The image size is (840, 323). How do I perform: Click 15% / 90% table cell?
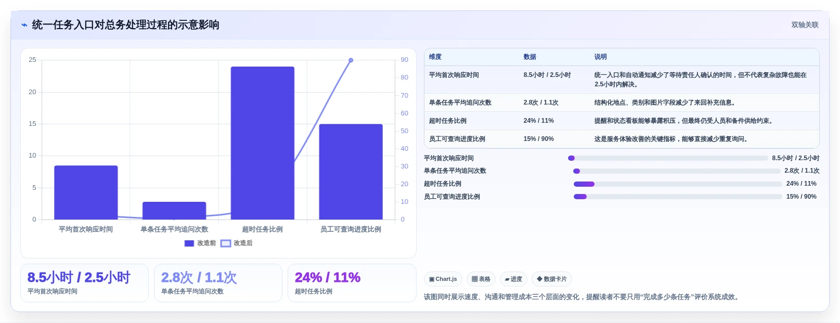tap(539, 139)
